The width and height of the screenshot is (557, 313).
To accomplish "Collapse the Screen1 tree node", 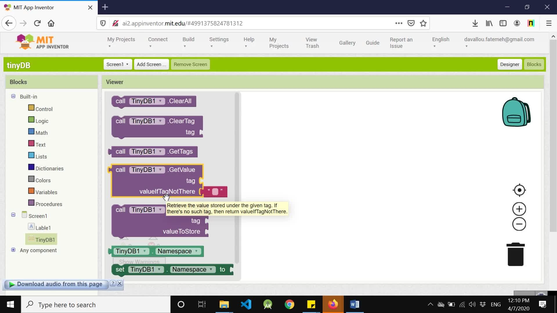I will (13, 215).
